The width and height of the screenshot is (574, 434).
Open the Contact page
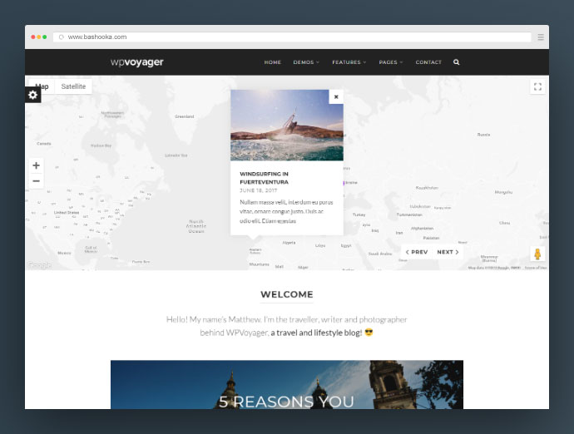[x=428, y=62]
